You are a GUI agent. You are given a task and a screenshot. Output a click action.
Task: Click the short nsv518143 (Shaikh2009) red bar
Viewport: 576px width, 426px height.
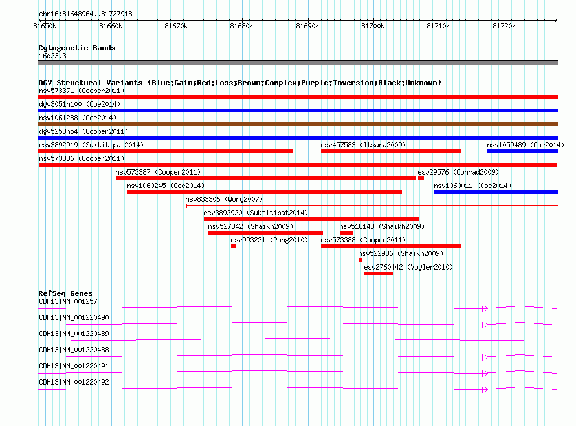(x=346, y=233)
